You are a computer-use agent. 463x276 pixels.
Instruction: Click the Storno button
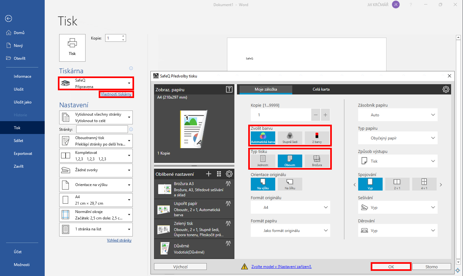coord(431,267)
